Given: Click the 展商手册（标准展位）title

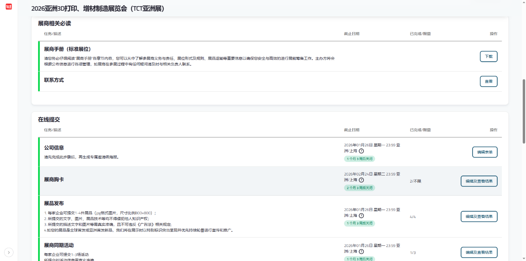Looking at the screenshot, I should coord(67,49).
